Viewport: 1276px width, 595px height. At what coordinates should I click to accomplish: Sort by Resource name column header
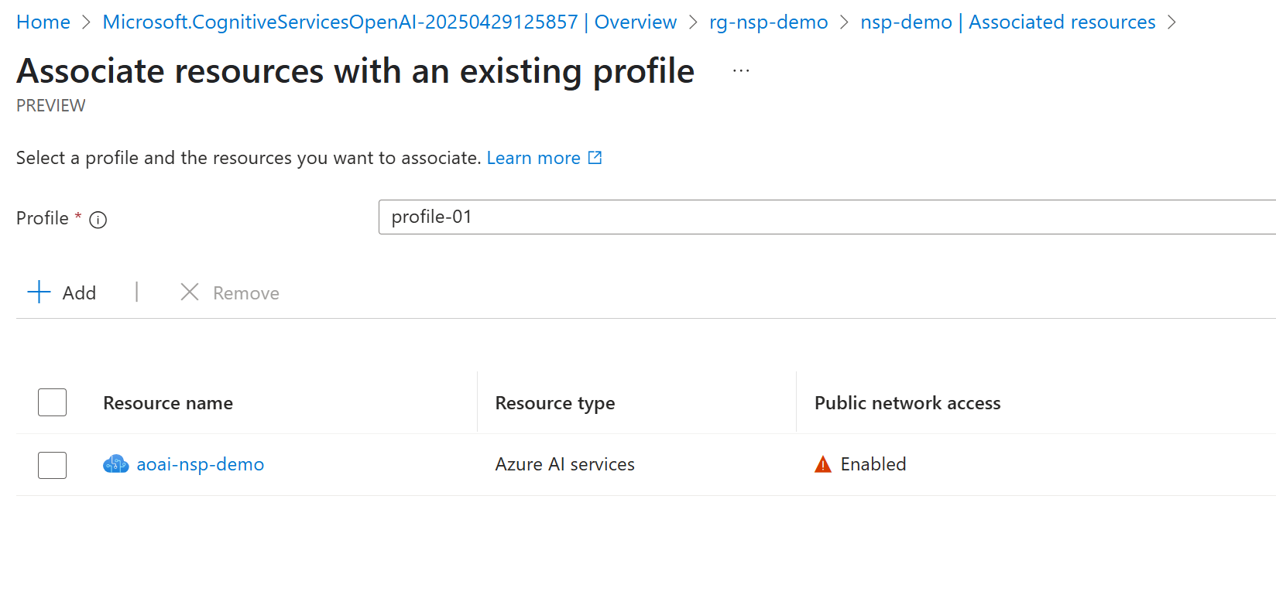click(168, 403)
